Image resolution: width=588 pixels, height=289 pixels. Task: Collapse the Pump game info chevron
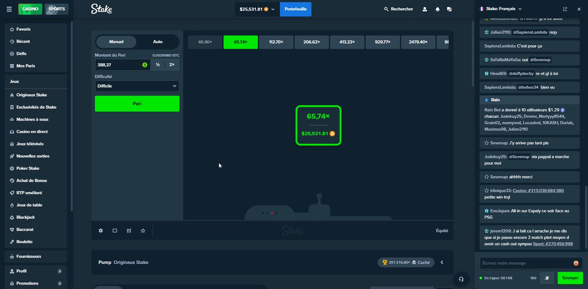point(442,263)
